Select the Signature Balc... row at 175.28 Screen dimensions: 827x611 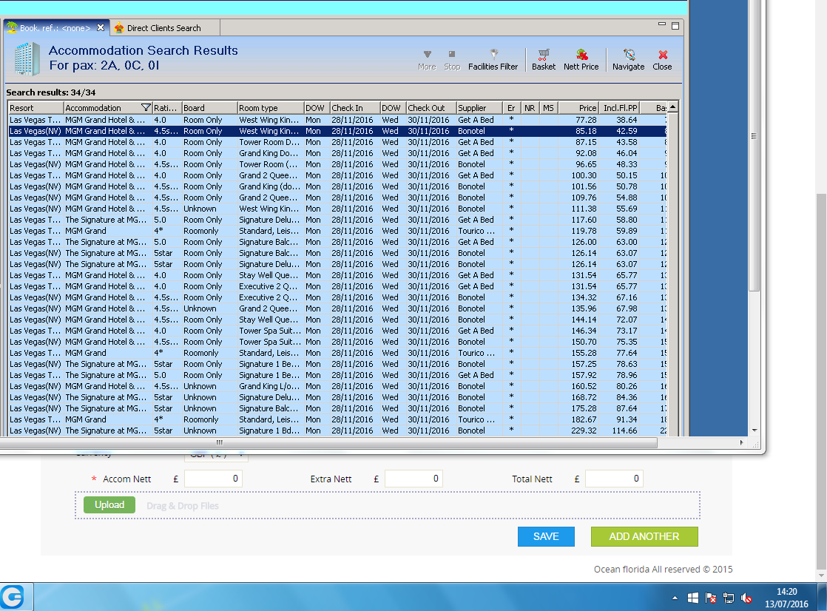click(337, 408)
